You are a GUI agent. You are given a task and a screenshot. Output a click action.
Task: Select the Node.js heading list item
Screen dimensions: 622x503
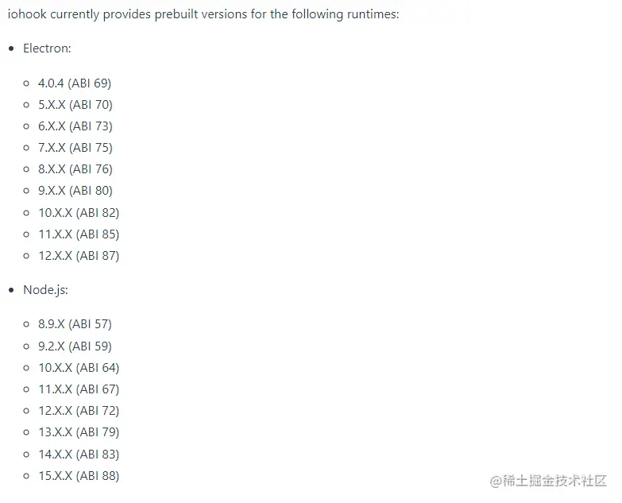tap(45, 290)
